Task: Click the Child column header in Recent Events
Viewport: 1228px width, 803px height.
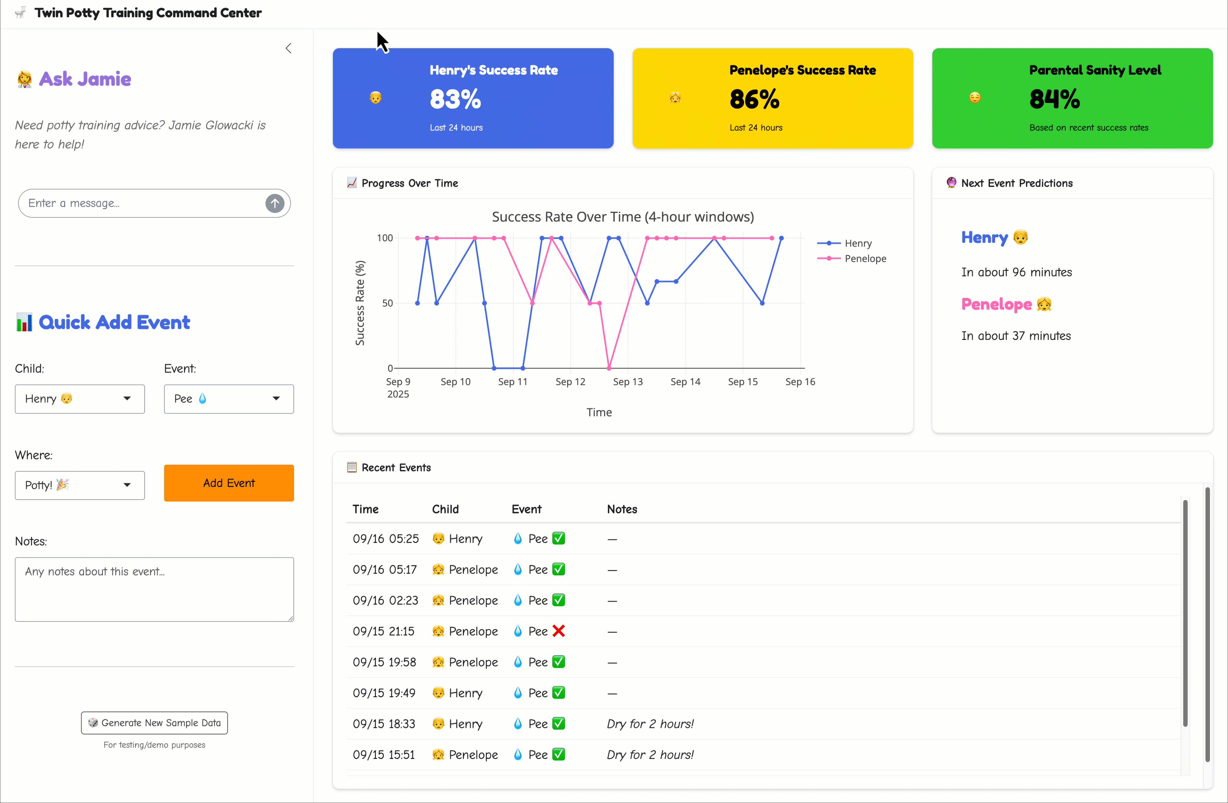Action: pyautogui.click(x=445, y=510)
